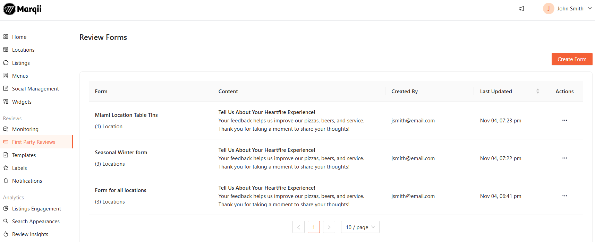Screen dimensions: 595x242
Task: Go to Templates in the sidebar
Action: click(x=24, y=155)
